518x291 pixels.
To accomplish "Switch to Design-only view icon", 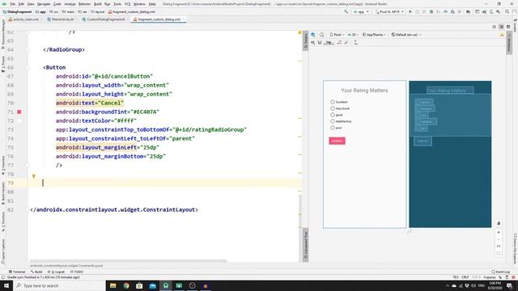I will point(508,27).
